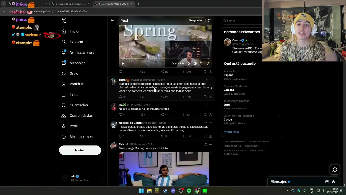Open Política de Privacidad footer link
346x195 pixels.
[x=259, y=142]
